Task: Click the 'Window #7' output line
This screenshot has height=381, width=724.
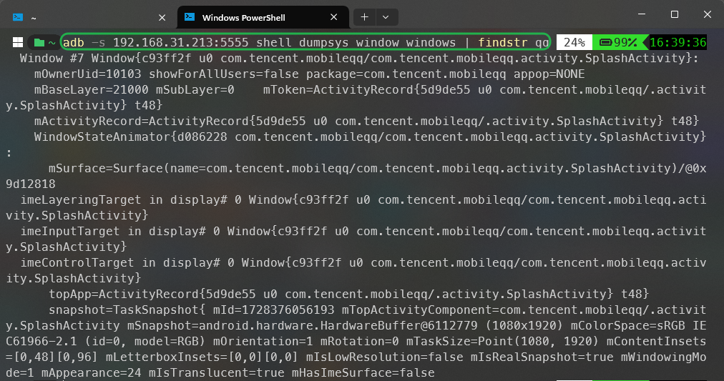Action: [x=359, y=58]
